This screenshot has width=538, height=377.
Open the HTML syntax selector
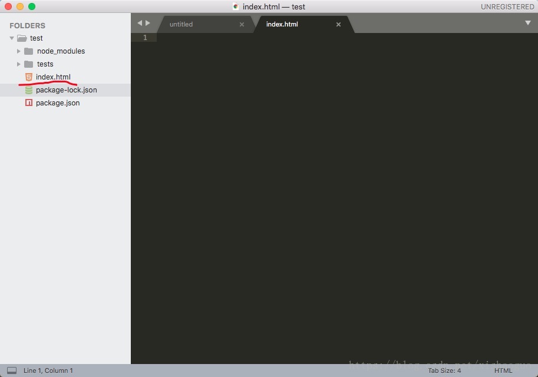tap(503, 371)
